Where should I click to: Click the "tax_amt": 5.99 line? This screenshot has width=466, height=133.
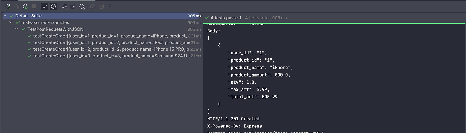[x=249, y=89]
